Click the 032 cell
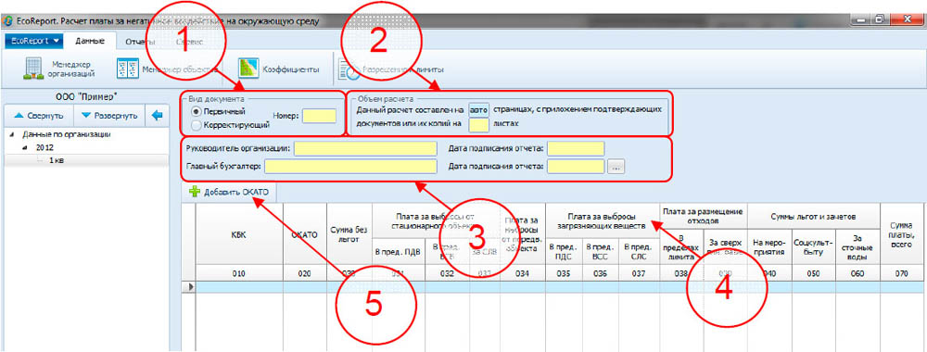This screenshot has height=352, width=927. point(448,273)
